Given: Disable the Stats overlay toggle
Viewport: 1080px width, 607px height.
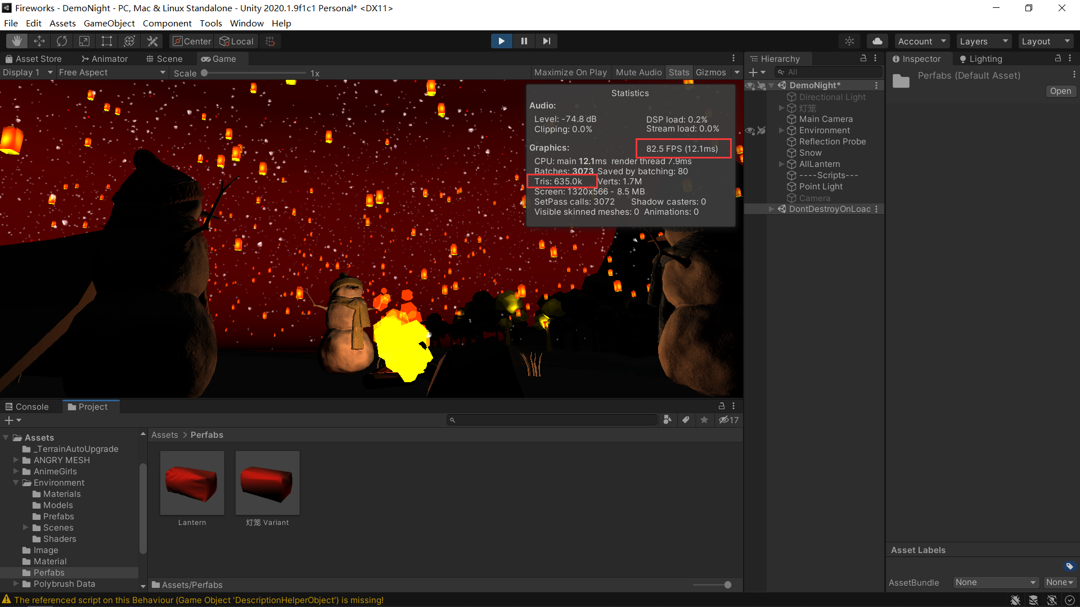Looking at the screenshot, I should pos(679,72).
